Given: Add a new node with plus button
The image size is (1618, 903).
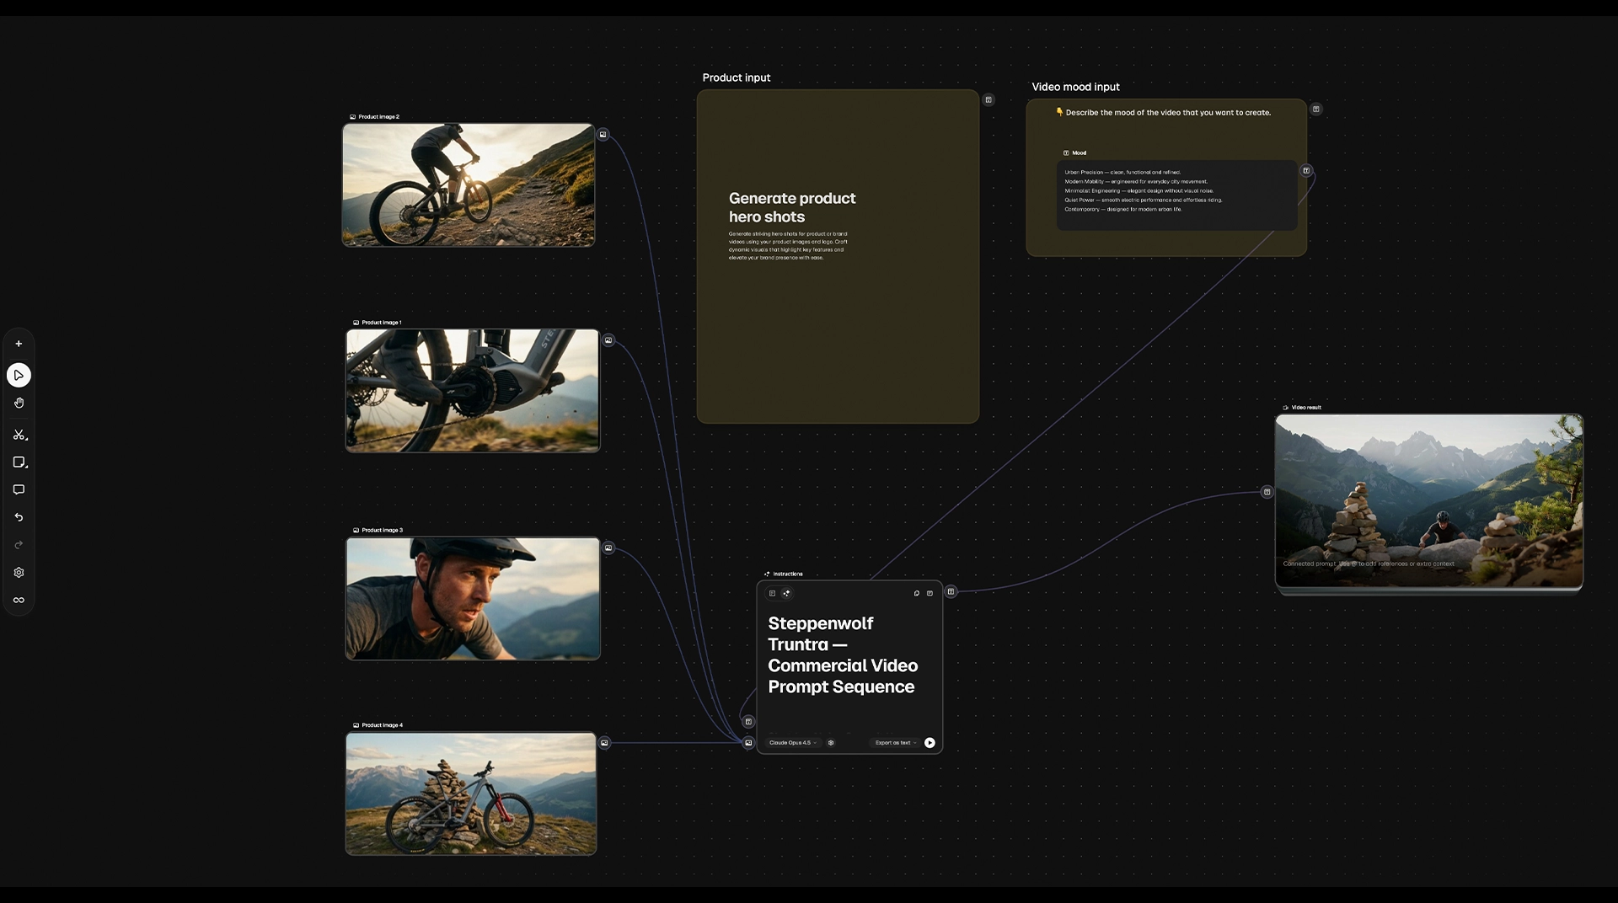Looking at the screenshot, I should pyautogui.click(x=19, y=344).
